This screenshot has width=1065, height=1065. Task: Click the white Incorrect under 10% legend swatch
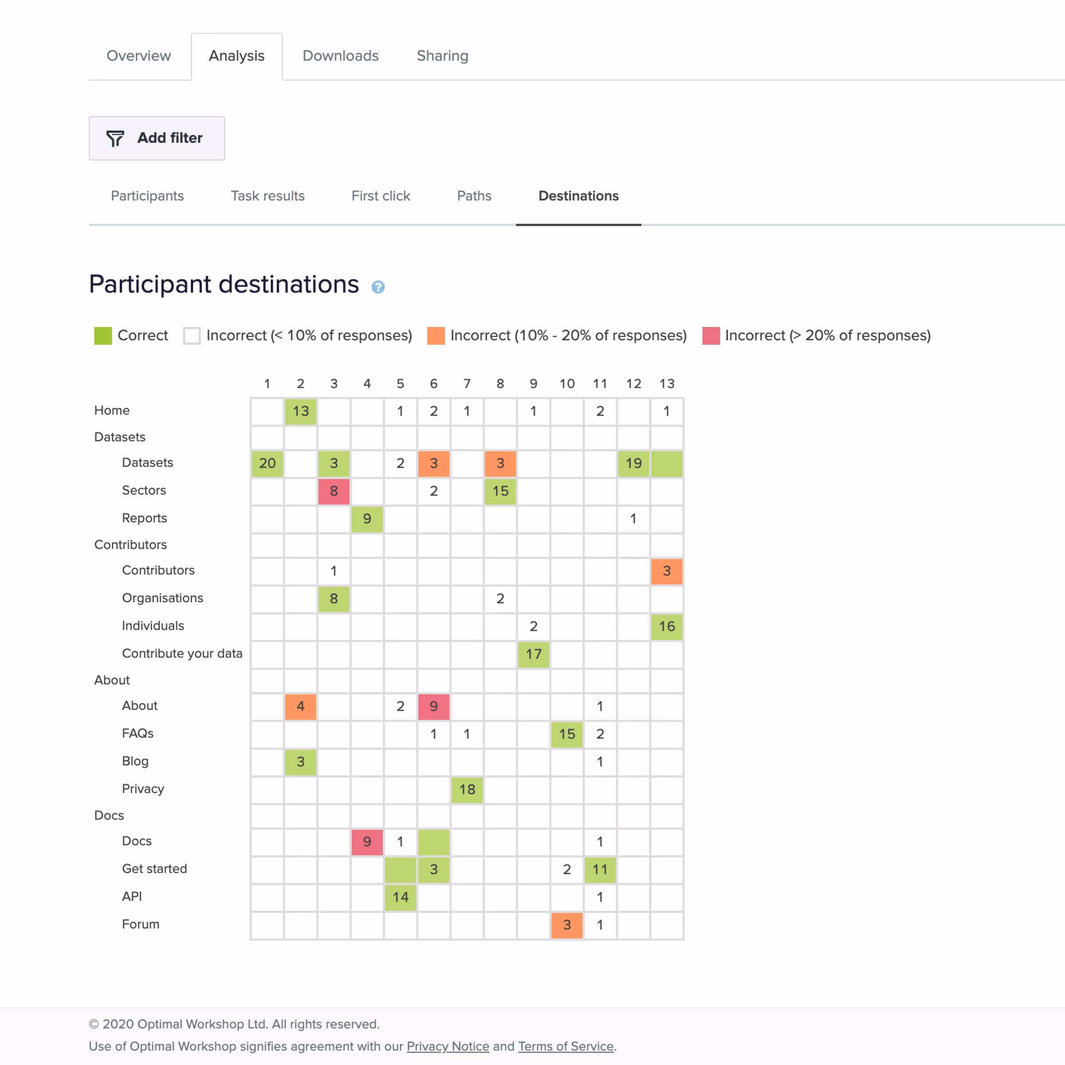[x=192, y=335]
